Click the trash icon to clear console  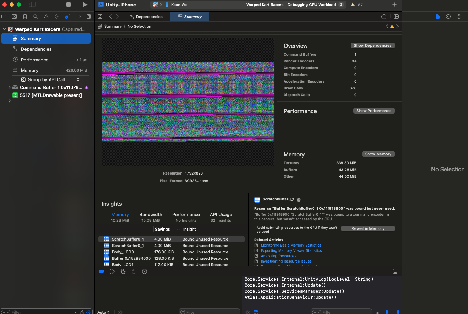(x=377, y=312)
